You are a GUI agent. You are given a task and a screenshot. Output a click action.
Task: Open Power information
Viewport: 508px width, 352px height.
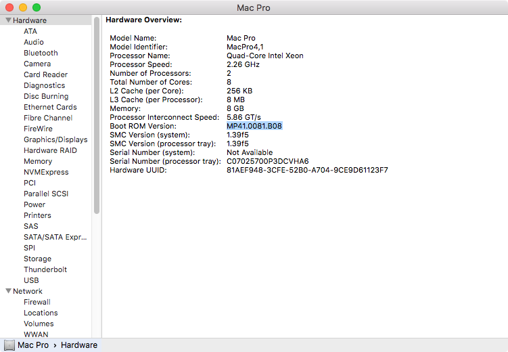tap(34, 204)
